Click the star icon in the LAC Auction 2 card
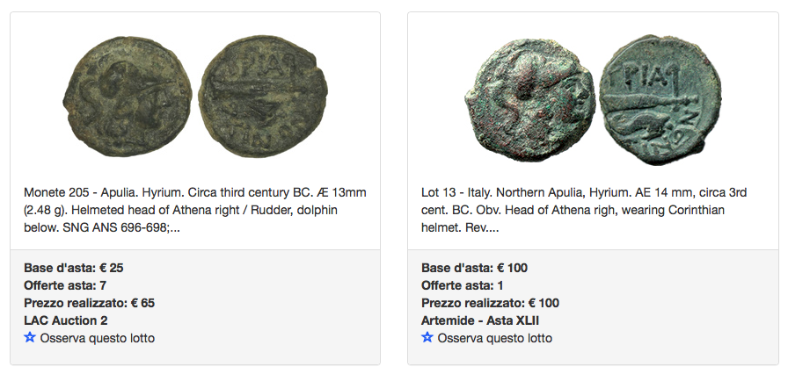 [x=30, y=337]
